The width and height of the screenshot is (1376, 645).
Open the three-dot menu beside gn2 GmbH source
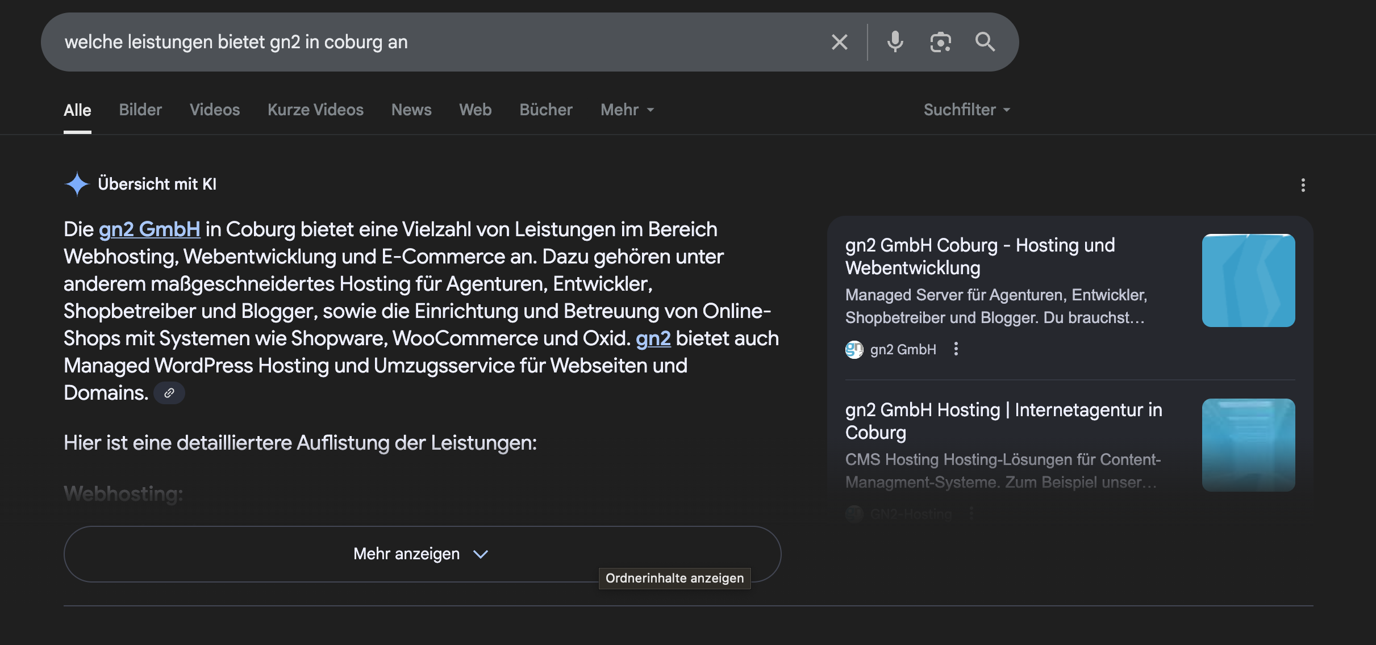(956, 349)
